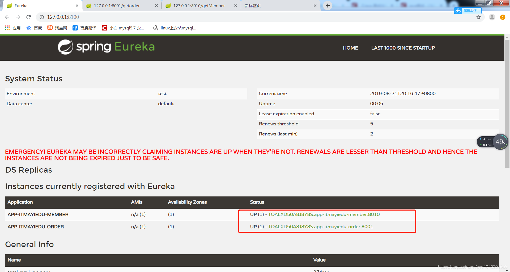
Task: Select the APP-ITMAYIEDU-MEMBER application cell
Action: point(38,214)
